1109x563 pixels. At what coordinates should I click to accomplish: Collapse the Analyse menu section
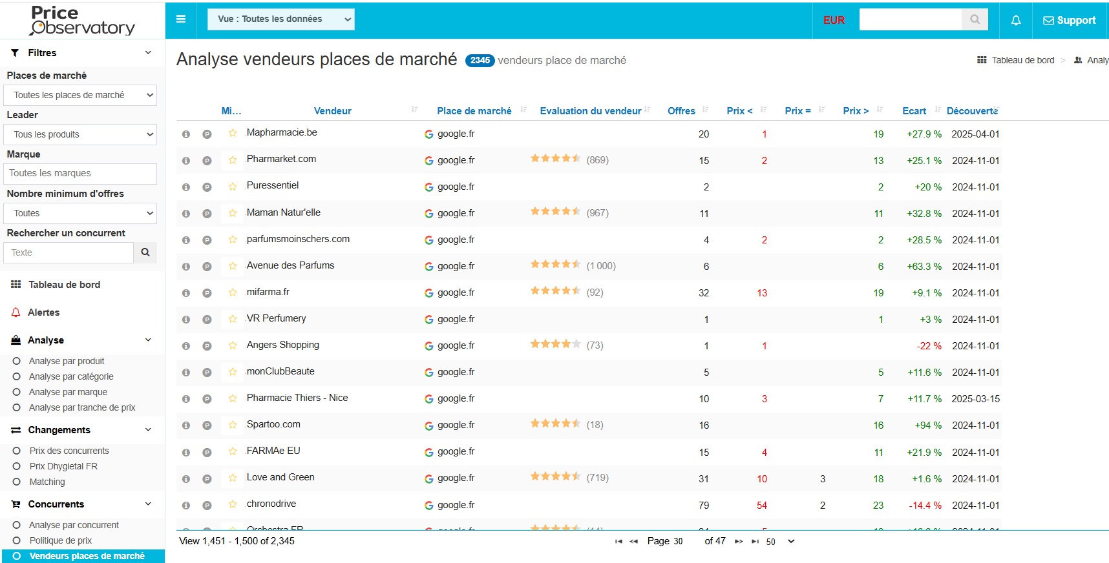click(x=148, y=340)
